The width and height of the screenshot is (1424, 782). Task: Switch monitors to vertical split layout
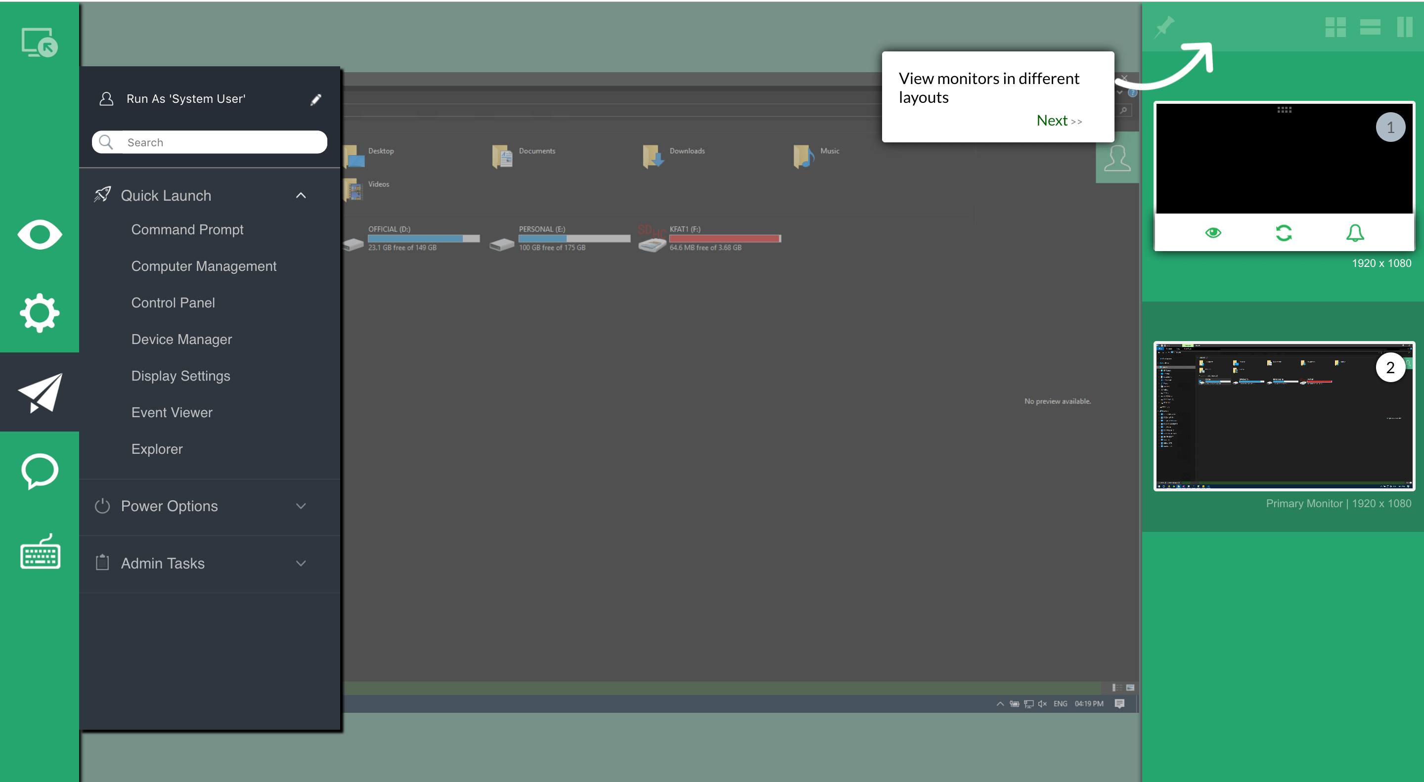[1405, 27]
